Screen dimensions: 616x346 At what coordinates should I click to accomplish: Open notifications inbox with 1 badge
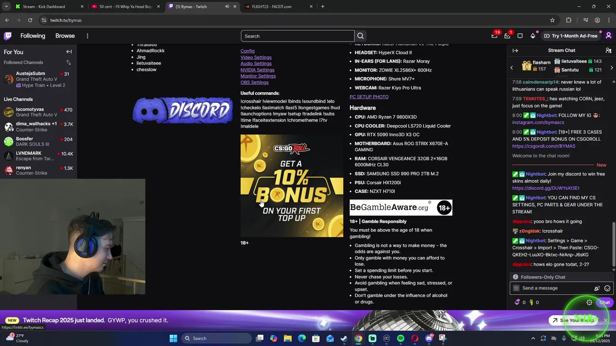(507, 36)
